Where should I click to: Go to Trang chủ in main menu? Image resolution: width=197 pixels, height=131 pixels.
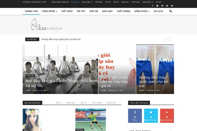click(31, 11)
